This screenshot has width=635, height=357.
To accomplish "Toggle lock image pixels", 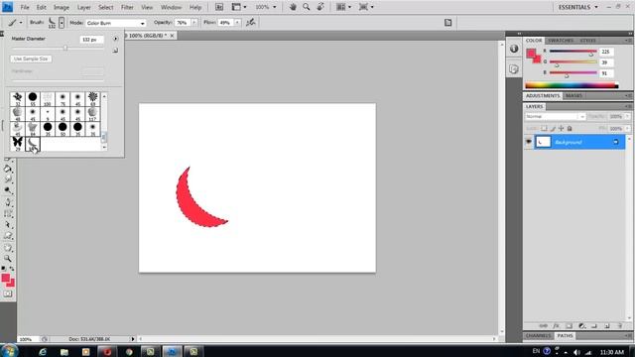I will [553, 128].
